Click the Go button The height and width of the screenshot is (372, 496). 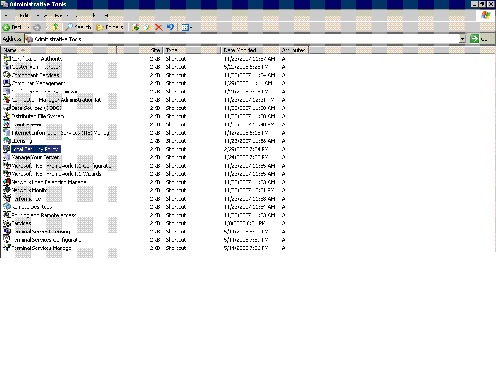(x=479, y=39)
